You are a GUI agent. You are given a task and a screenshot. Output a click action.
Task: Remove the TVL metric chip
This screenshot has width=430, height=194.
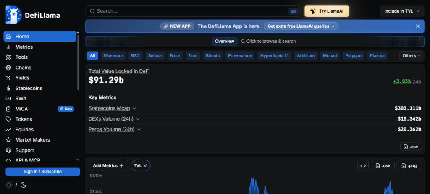point(145,166)
